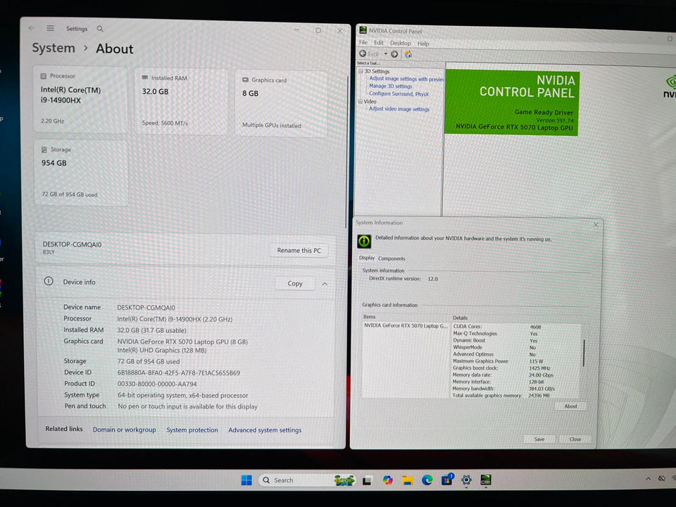Close the System Information dialog with X
The width and height of the screenshot is (676, 507).
click(596, 225)
